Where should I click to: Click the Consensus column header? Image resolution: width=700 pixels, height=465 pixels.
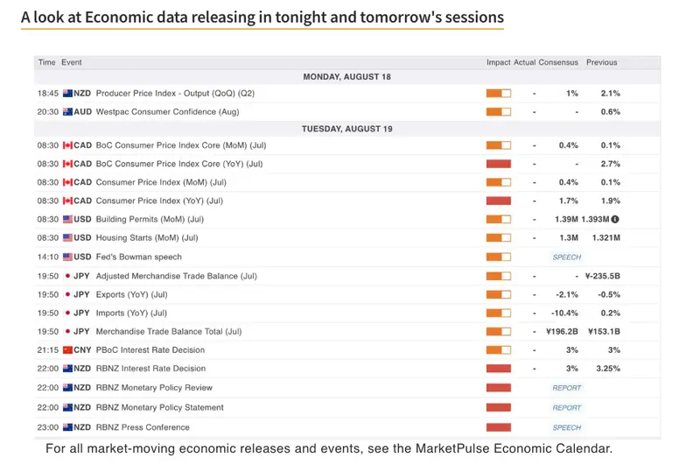coord(558,63)
